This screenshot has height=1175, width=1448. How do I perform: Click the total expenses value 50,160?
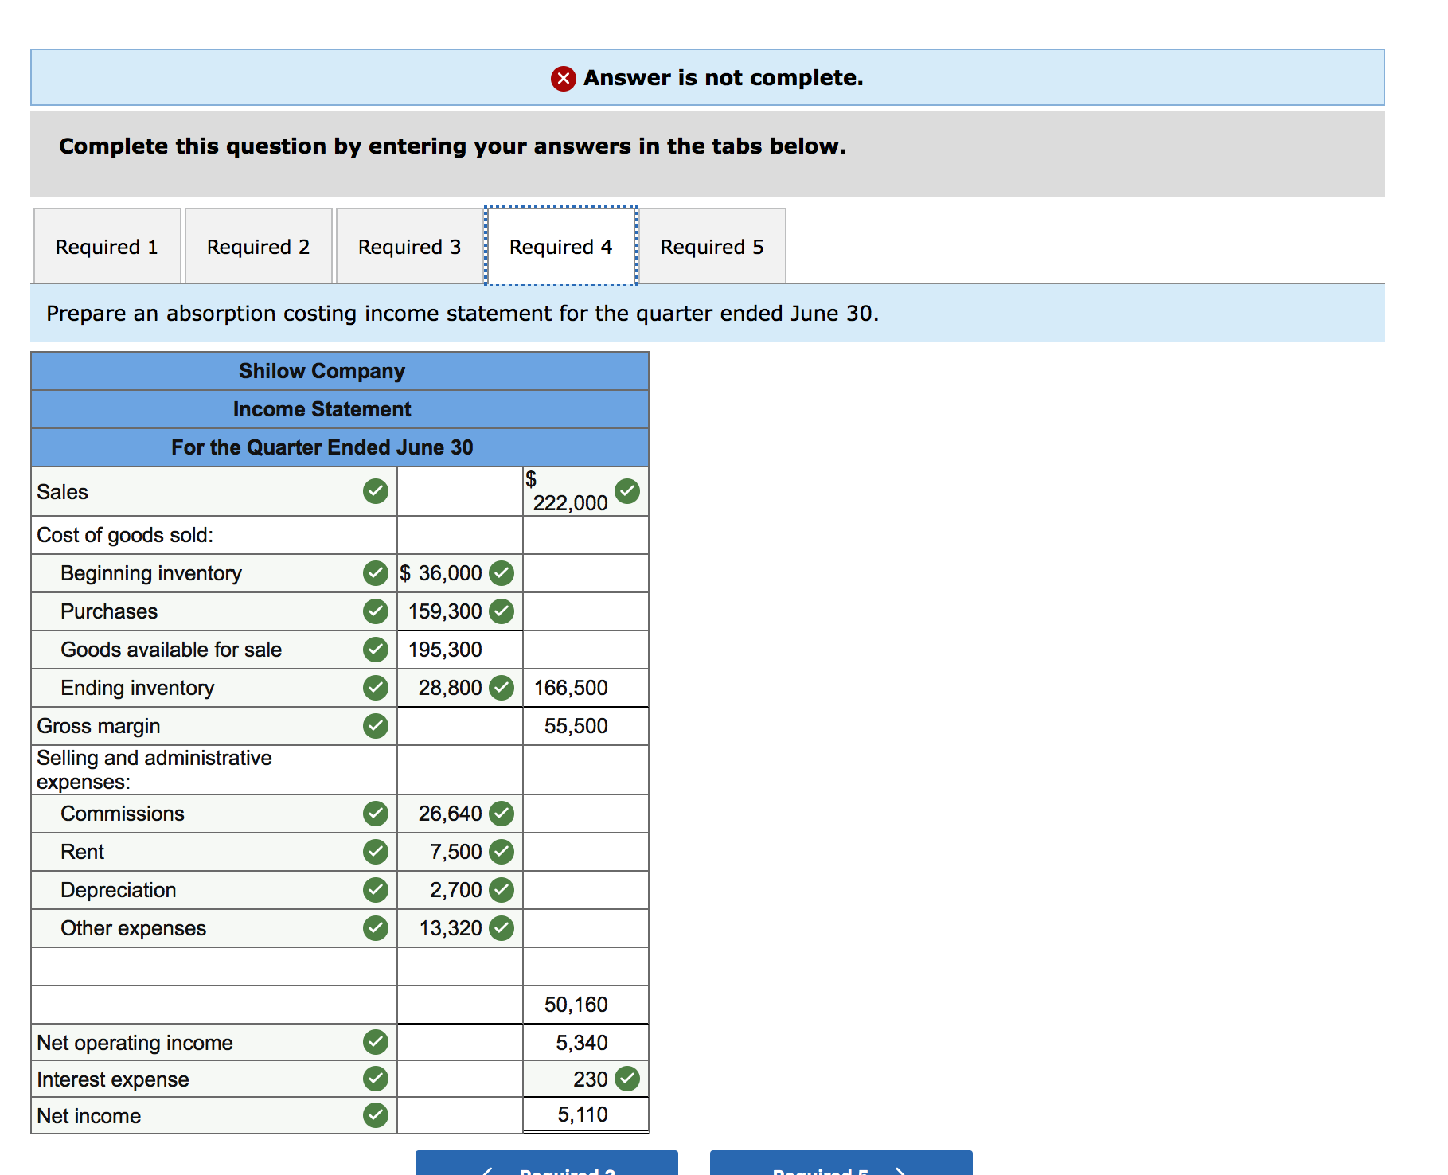point(585,1005)
